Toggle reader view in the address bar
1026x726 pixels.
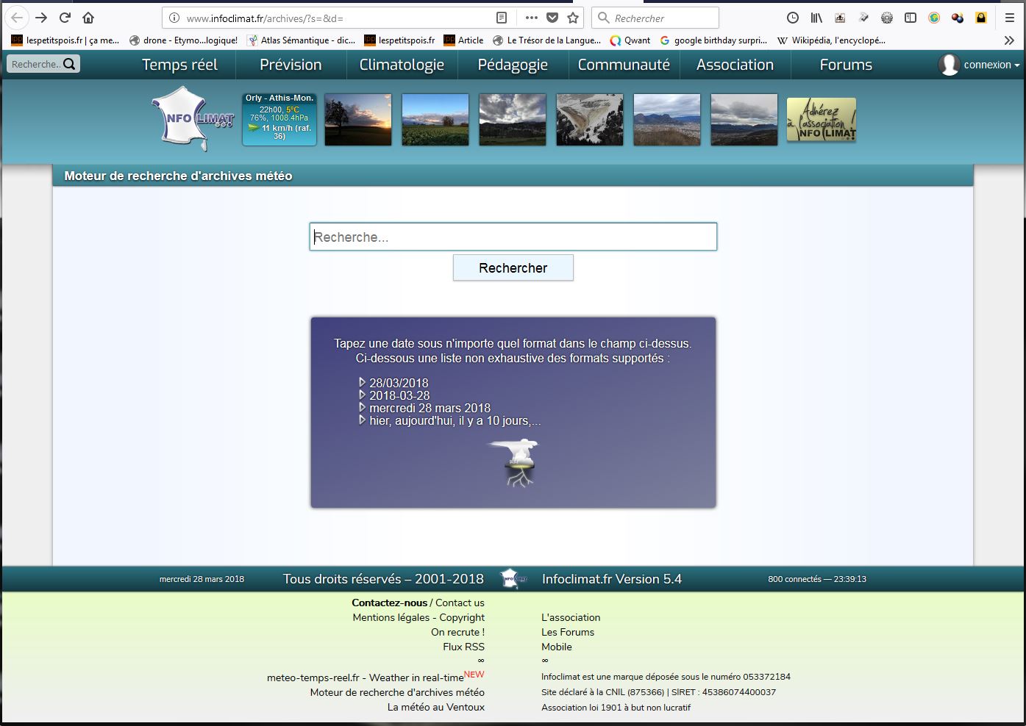tap(502, 18)
